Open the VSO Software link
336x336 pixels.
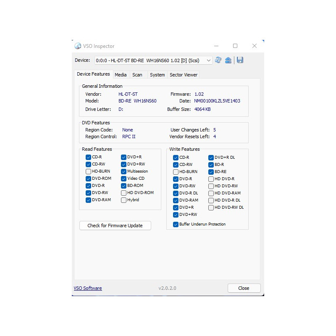click(88, 288)
